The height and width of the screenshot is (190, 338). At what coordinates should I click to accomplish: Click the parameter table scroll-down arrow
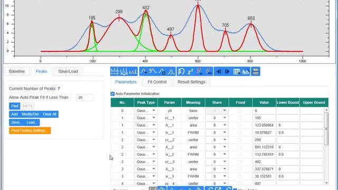[326, 183]
